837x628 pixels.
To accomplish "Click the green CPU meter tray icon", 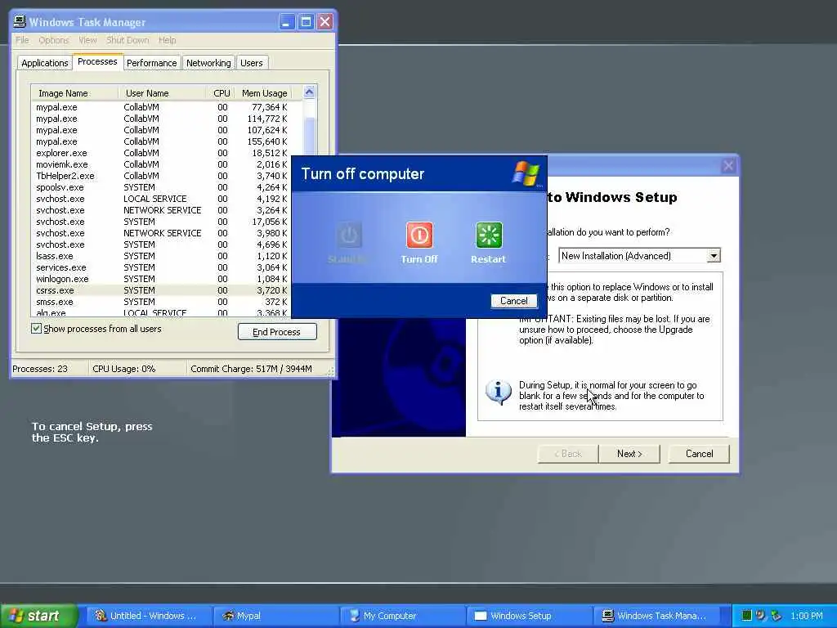I will tap(747, 616).
